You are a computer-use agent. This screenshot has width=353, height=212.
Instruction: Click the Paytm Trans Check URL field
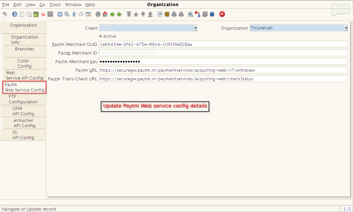click(223, 79)
